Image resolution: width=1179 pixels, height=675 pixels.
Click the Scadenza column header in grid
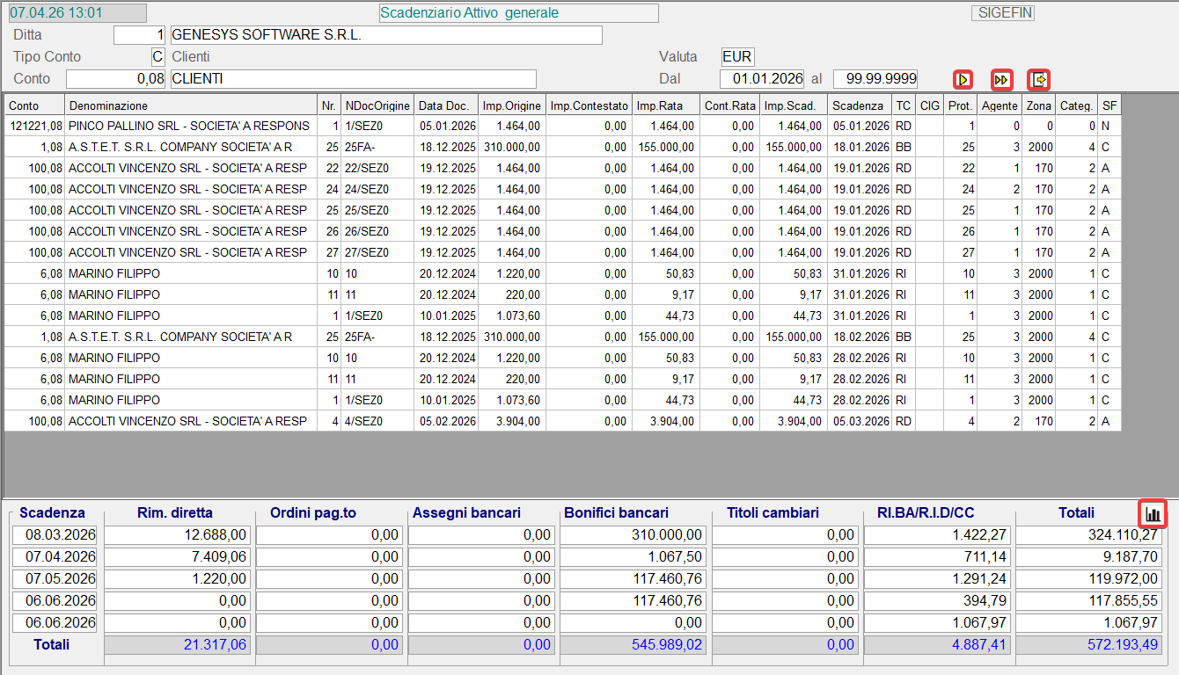point(859,105)
